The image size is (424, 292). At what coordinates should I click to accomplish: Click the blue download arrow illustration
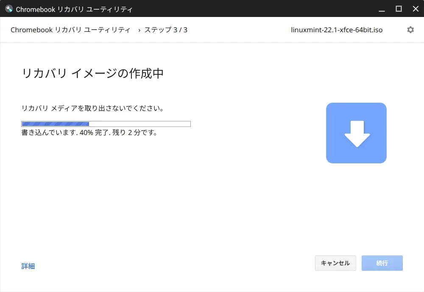pos(356,132)
